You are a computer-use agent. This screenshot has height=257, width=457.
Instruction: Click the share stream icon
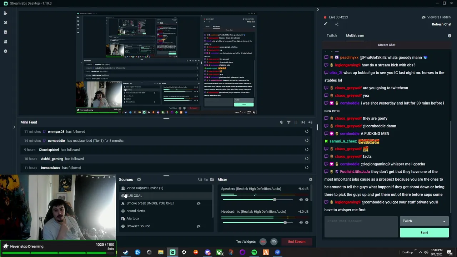click(x=337, y=24)
